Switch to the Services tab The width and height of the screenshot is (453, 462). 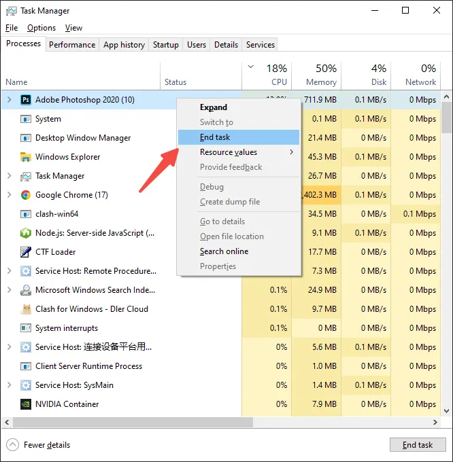click(x=260, y=45)
